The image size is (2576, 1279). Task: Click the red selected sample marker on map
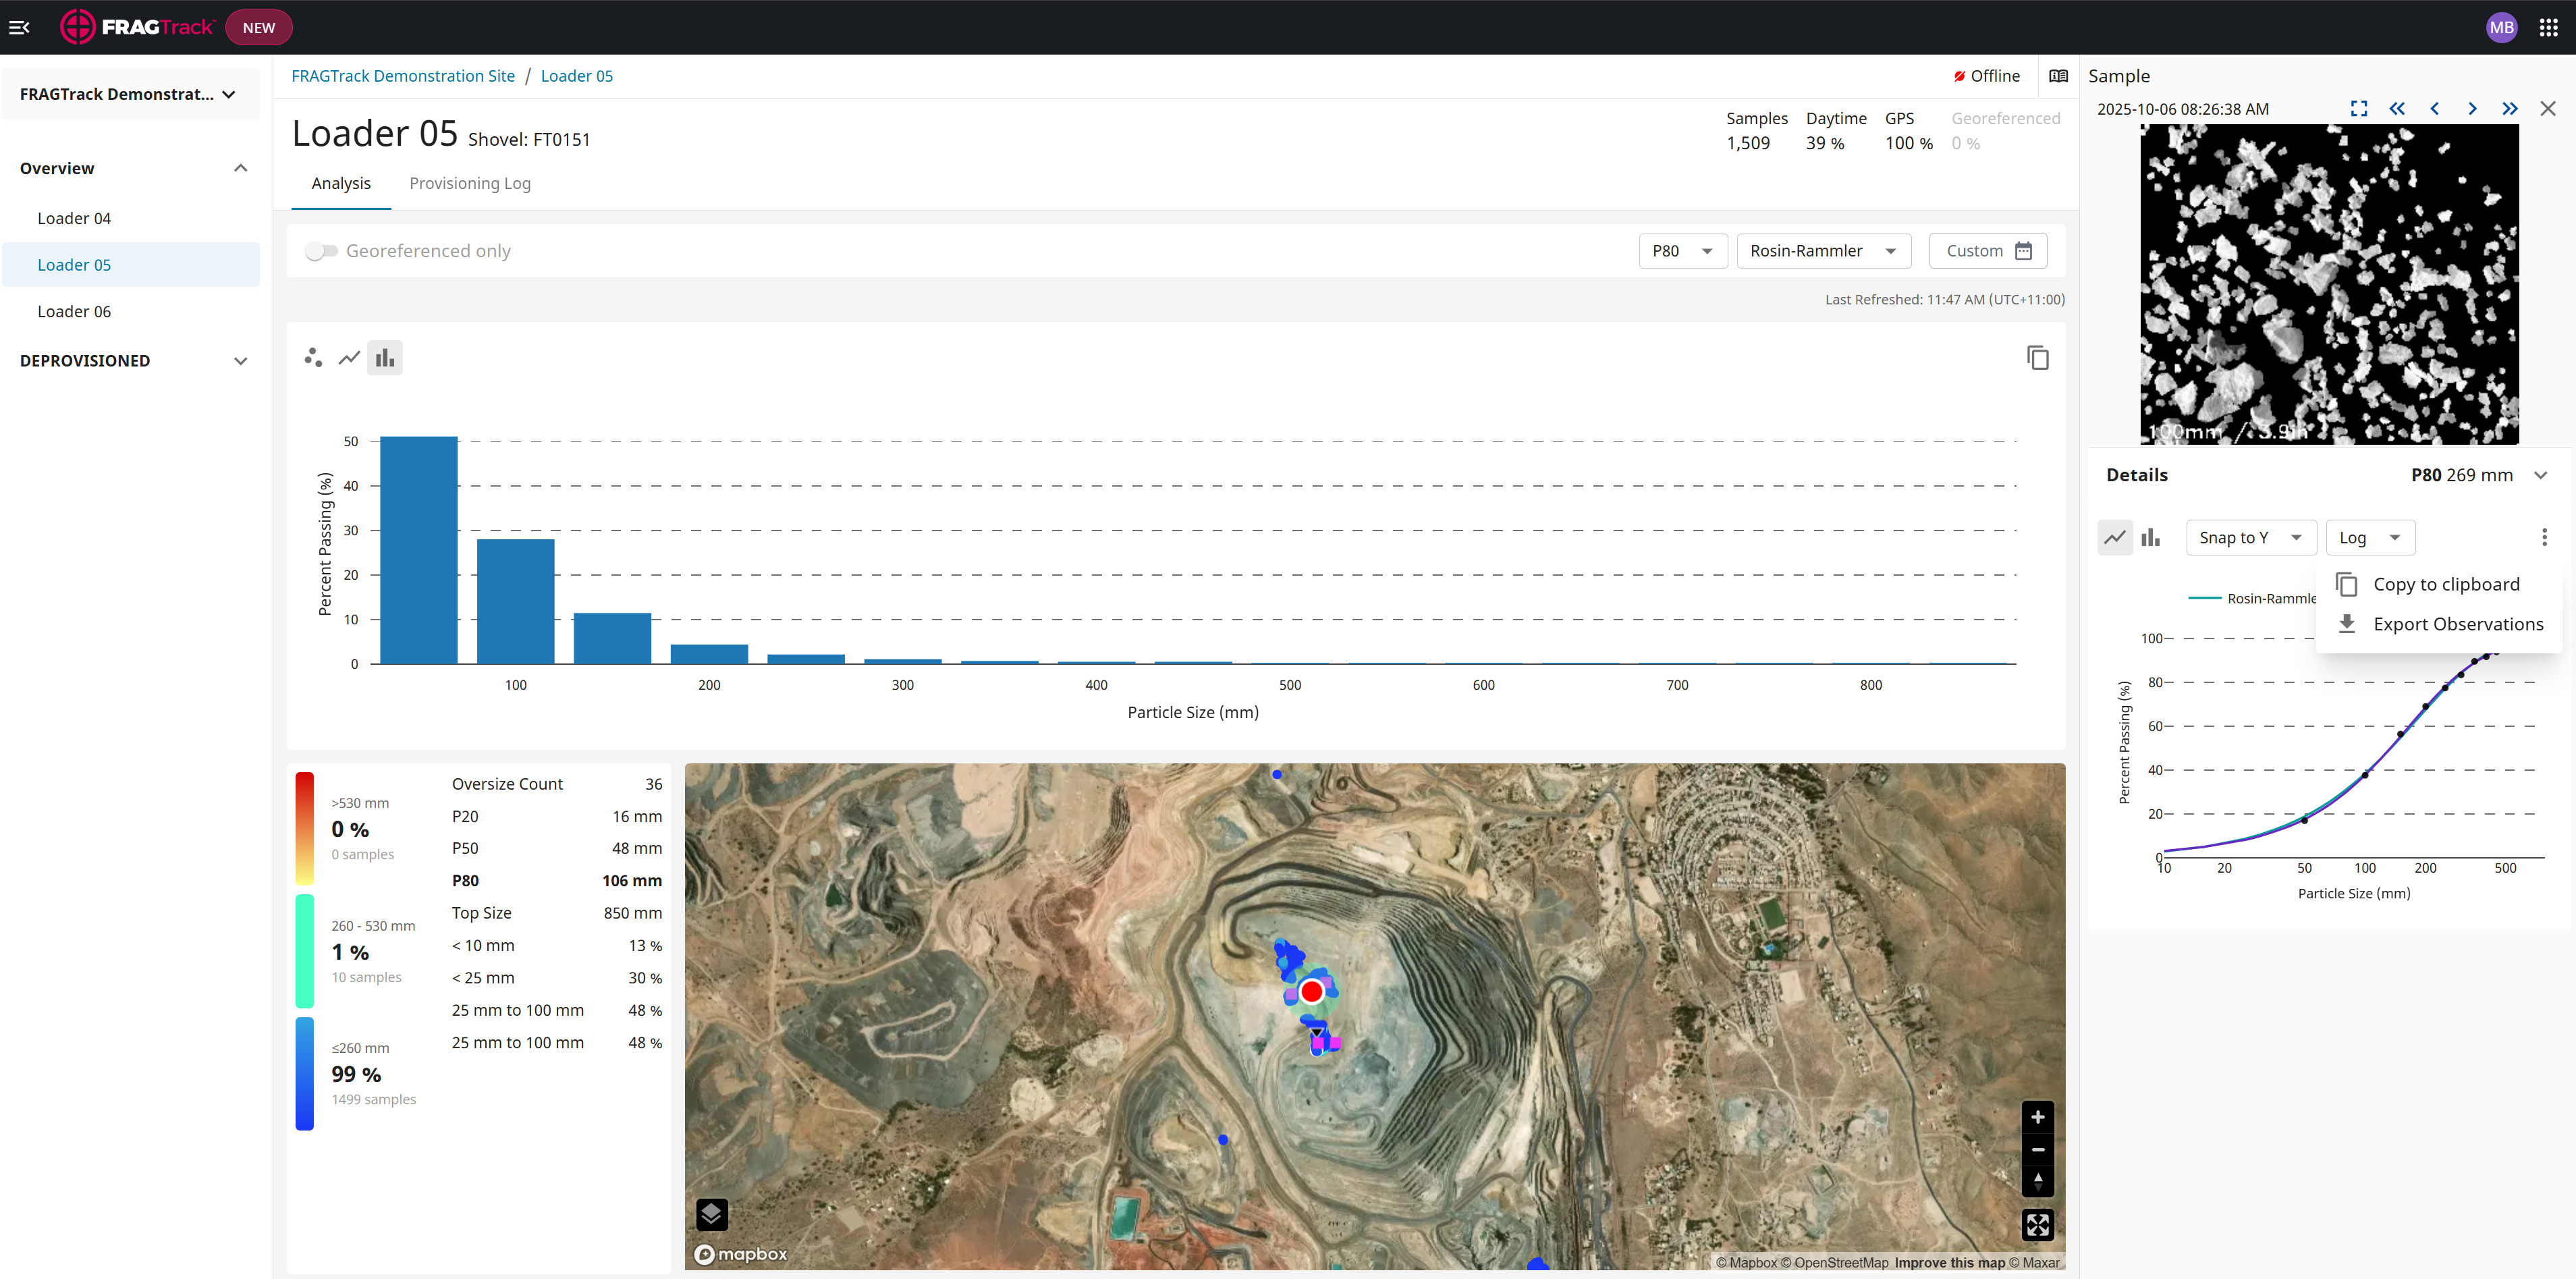click(x=1311, y=991)
